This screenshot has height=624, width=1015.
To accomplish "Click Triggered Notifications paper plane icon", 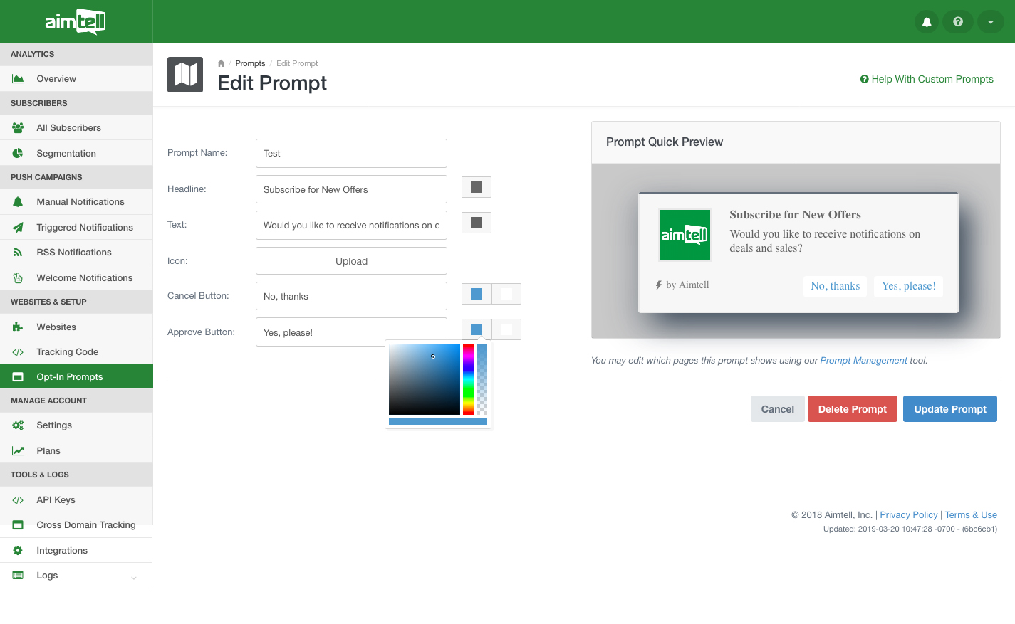I will 18,228.
